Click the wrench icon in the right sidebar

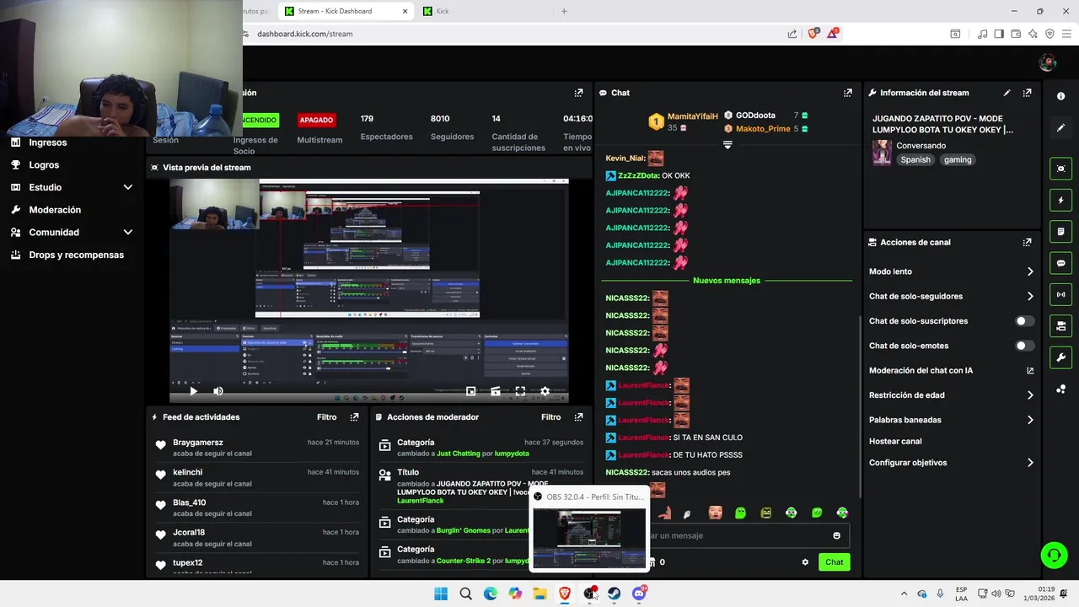coord(1060,357)
